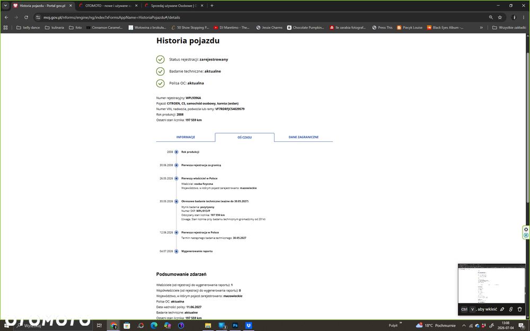
Task: Switch to the OTOMOTO browser tab
Action: click(108, 6)
